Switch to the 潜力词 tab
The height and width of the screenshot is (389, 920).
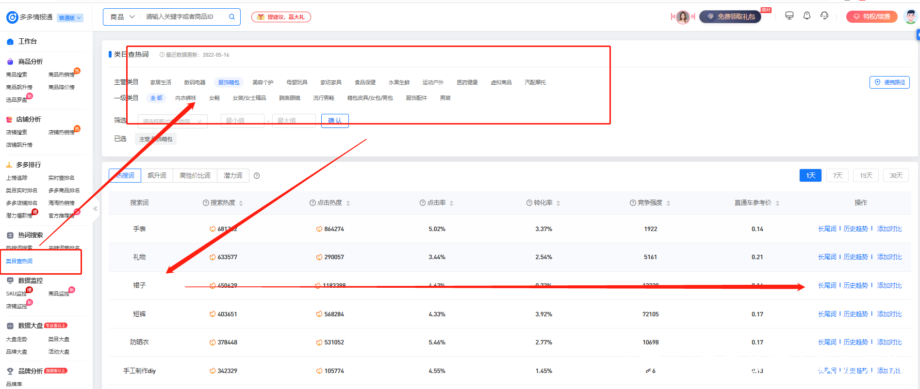(x=233, y=176)
